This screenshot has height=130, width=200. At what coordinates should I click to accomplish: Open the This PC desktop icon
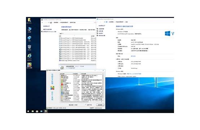coord(29,30)
